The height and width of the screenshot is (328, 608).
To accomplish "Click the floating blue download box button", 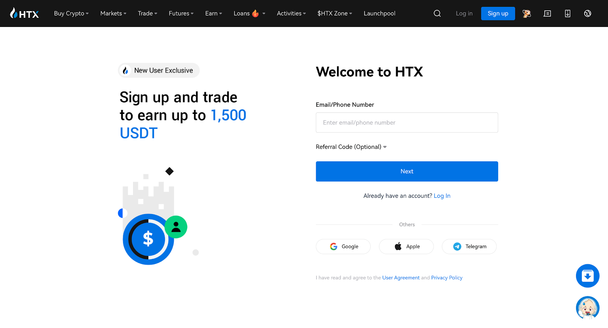I will click(x=587, y=276).
